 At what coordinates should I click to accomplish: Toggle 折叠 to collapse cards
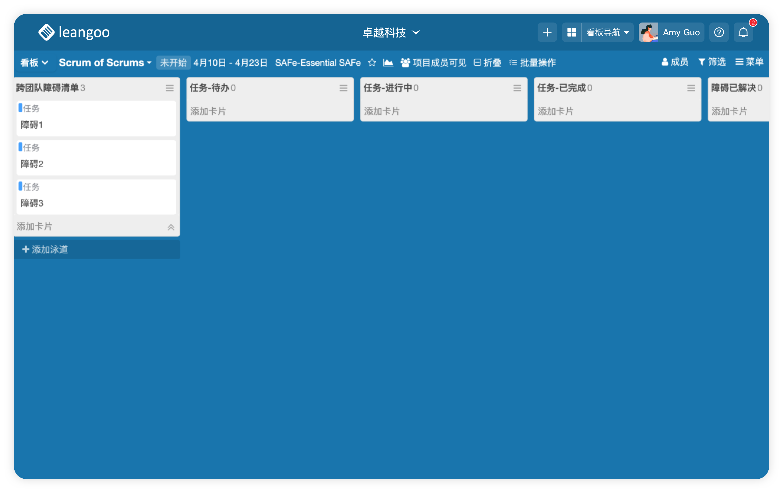point(487,62)
